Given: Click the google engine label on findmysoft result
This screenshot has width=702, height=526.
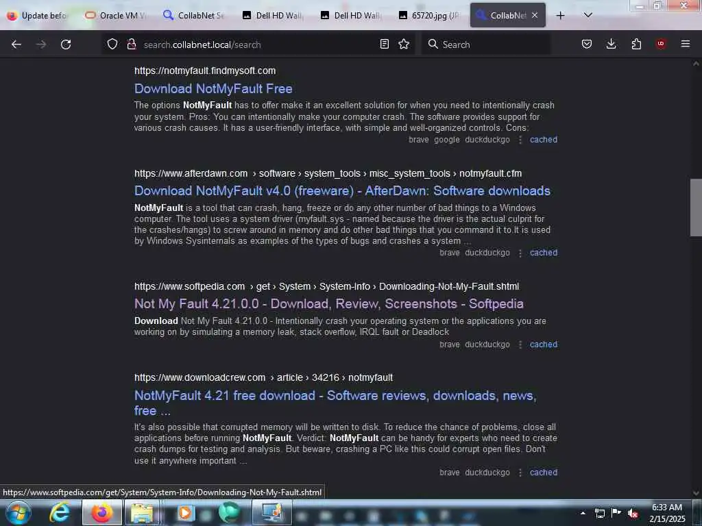Looking at the screenshot, I should (446, 140).
